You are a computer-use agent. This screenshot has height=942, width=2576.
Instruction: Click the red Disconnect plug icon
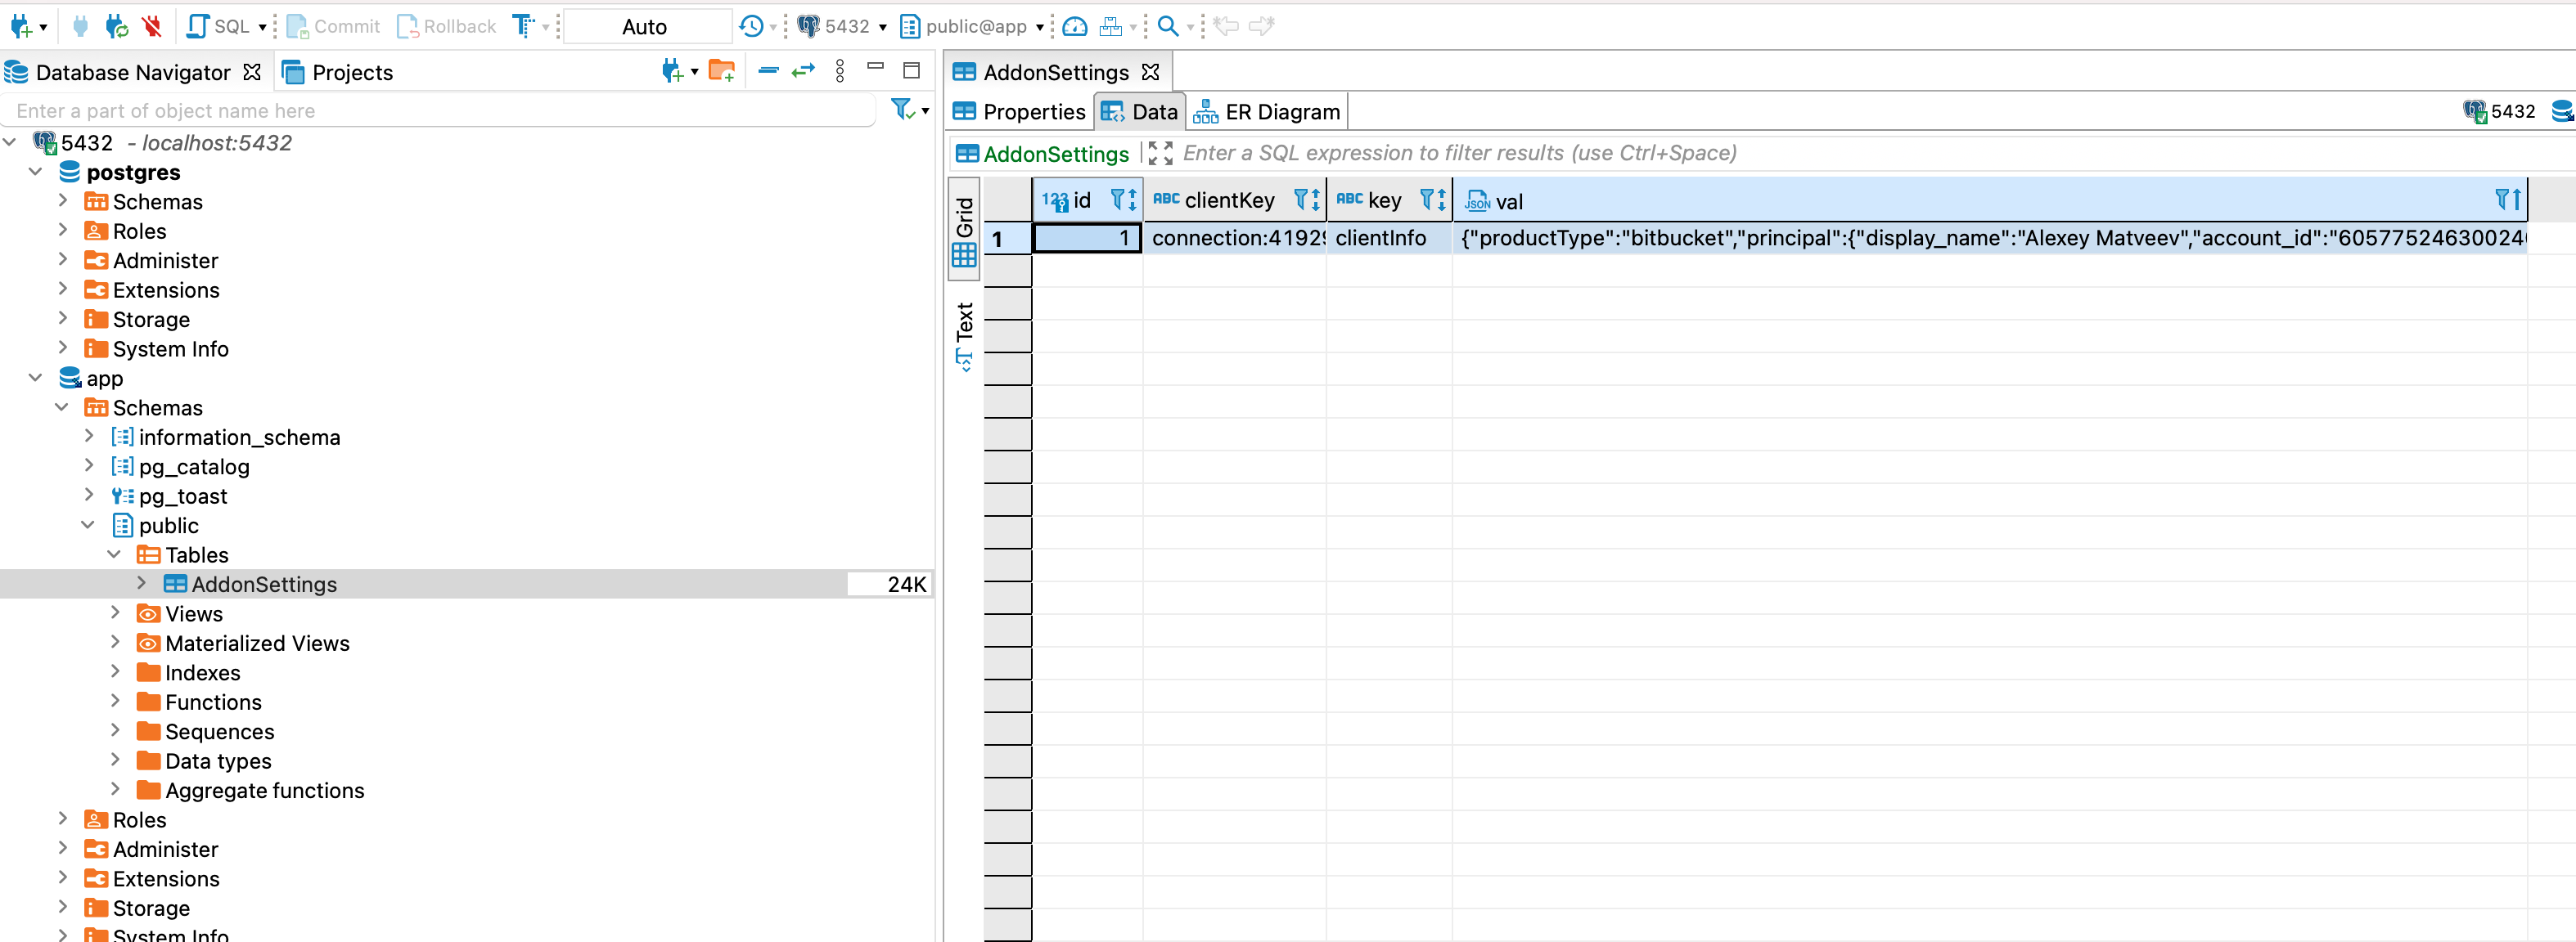(152, 26)
